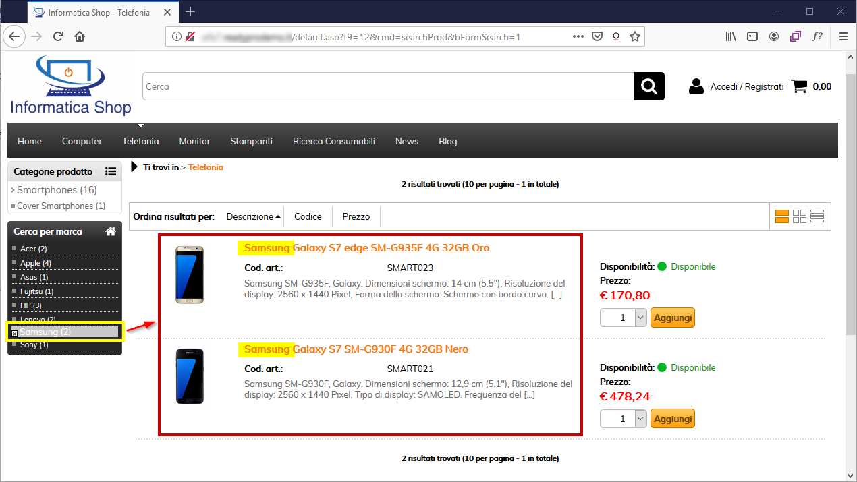Focus the Cerca search field
The width and height of the screenshot is (857, 482).
[x=388, y=86]
